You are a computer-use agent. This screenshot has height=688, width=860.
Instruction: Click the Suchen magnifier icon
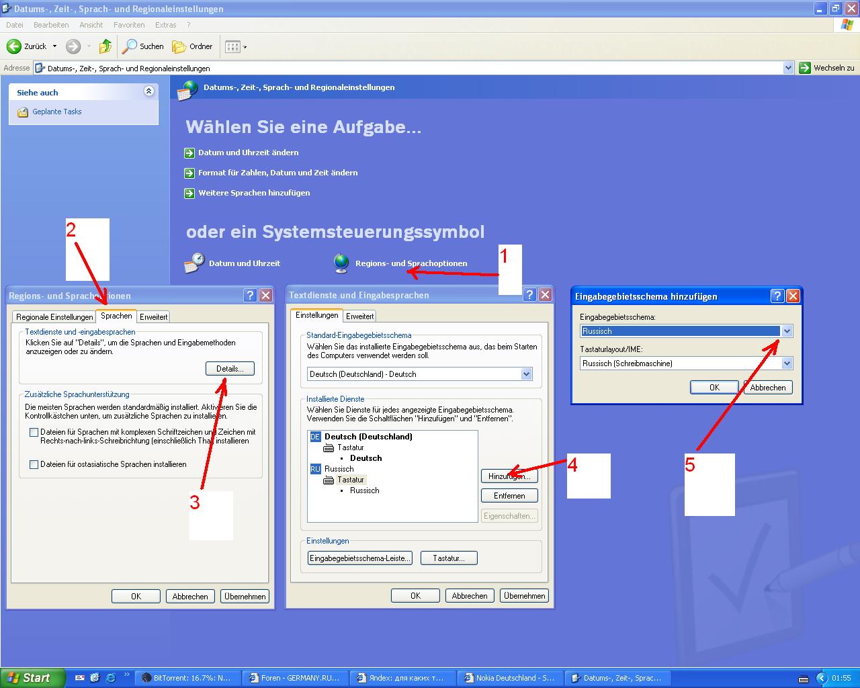129,46
